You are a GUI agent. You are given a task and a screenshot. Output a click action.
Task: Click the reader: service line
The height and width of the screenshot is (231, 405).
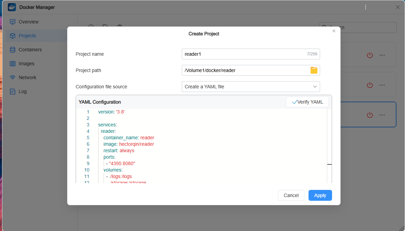tap(108, 131)
